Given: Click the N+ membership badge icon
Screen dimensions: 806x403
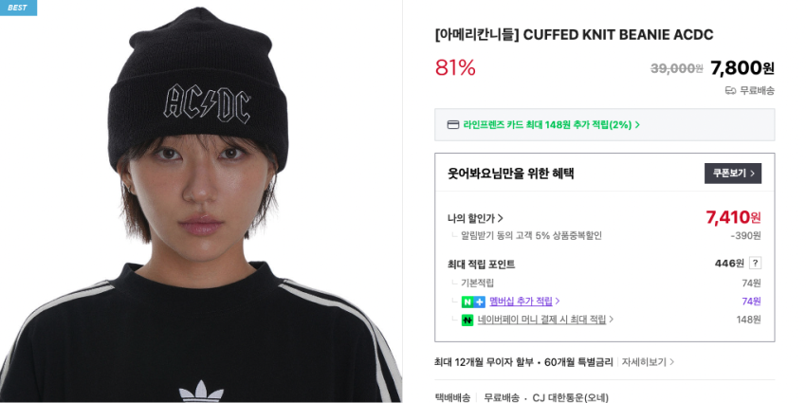Looking at the screenshot, I should click(473, 302).
